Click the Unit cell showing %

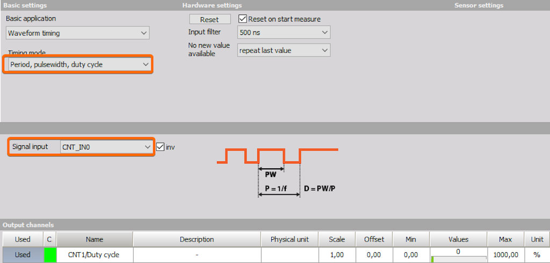[537, 255]
